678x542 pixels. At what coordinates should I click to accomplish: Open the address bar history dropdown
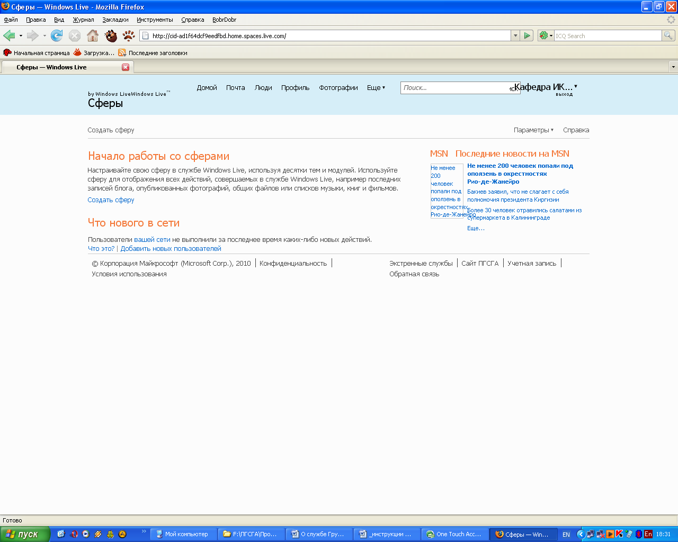pos(515,35)
